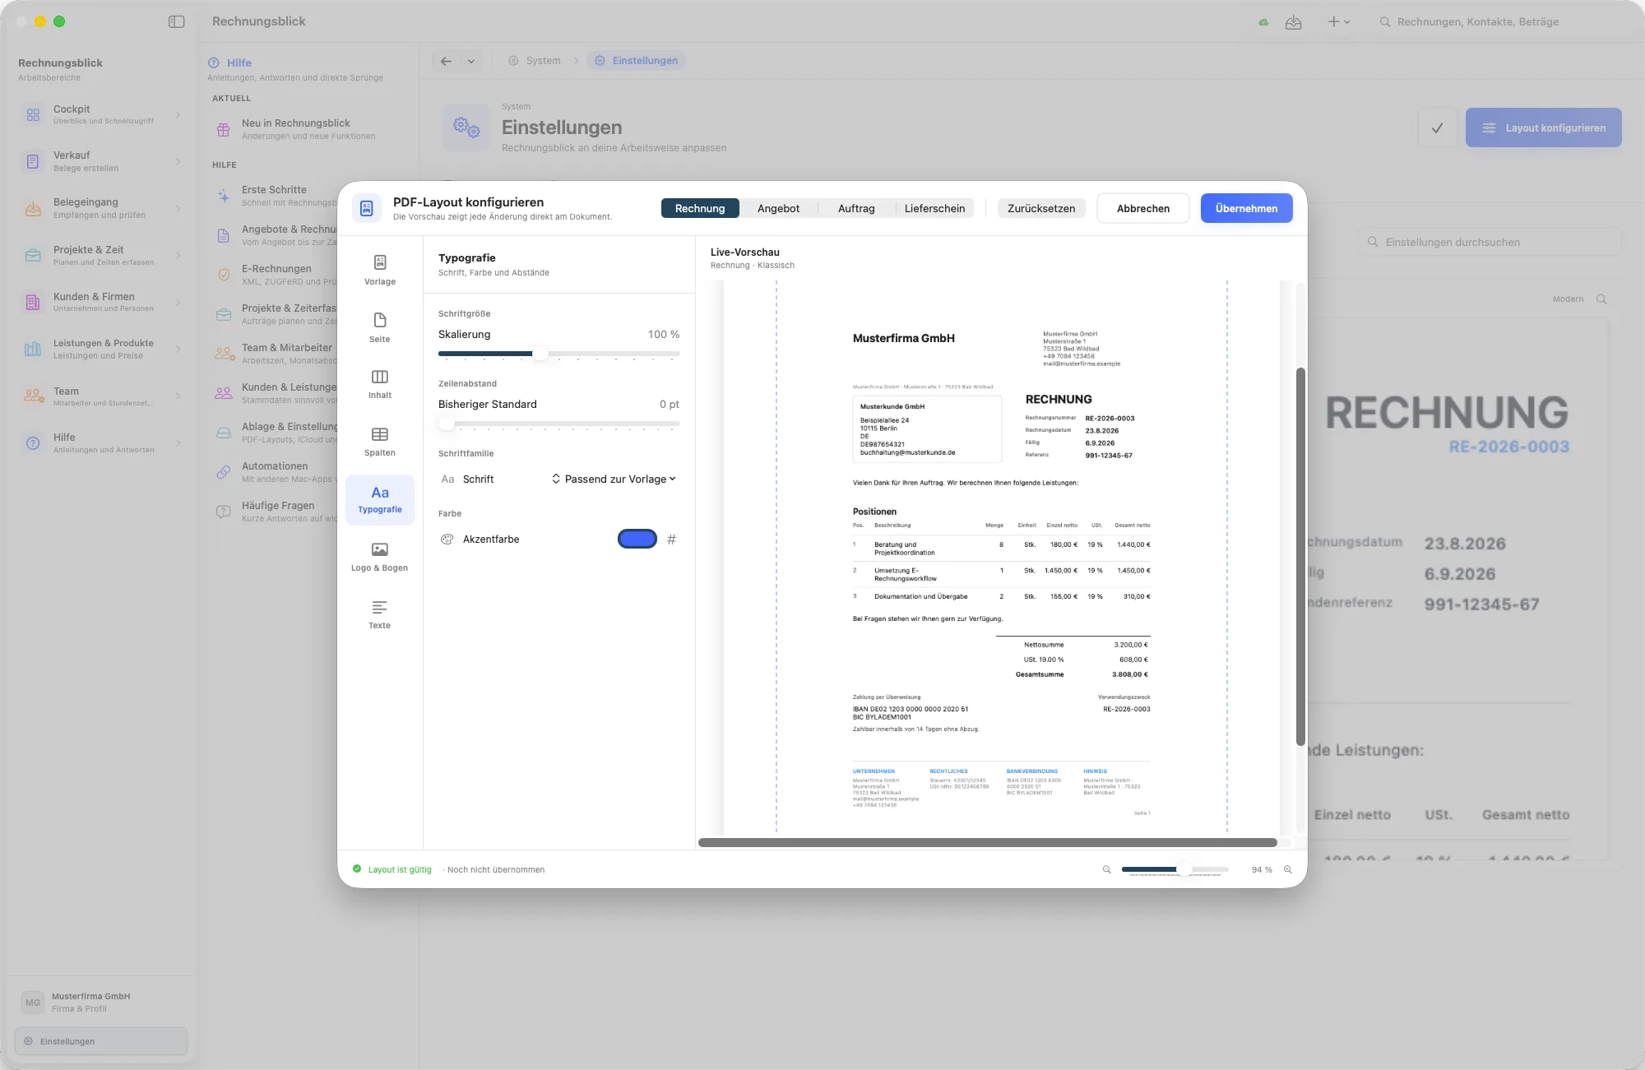1645x1070 pixels.
Task: Click the Skalierung slider track
Action: click(x=559, y=354)
